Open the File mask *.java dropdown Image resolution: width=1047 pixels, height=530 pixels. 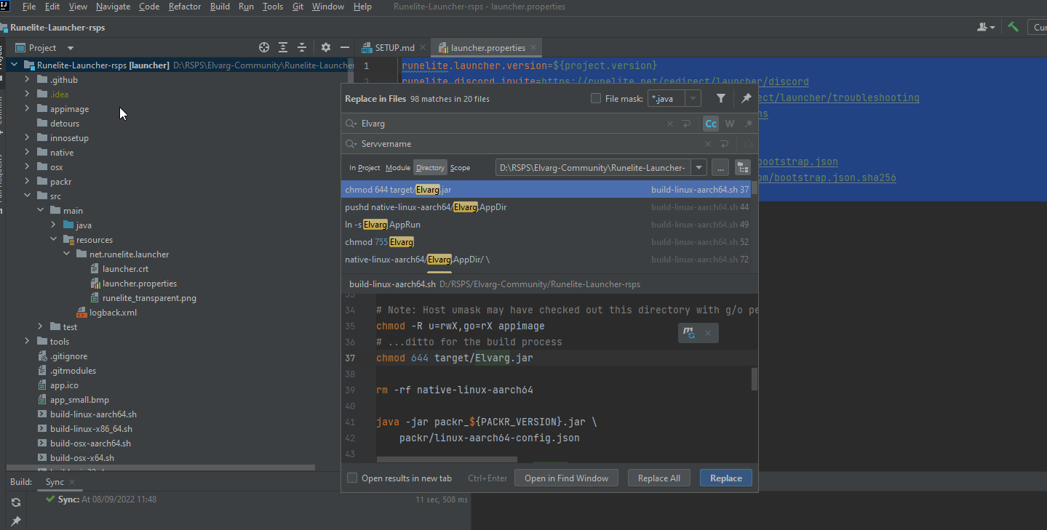tap(693, 98)
